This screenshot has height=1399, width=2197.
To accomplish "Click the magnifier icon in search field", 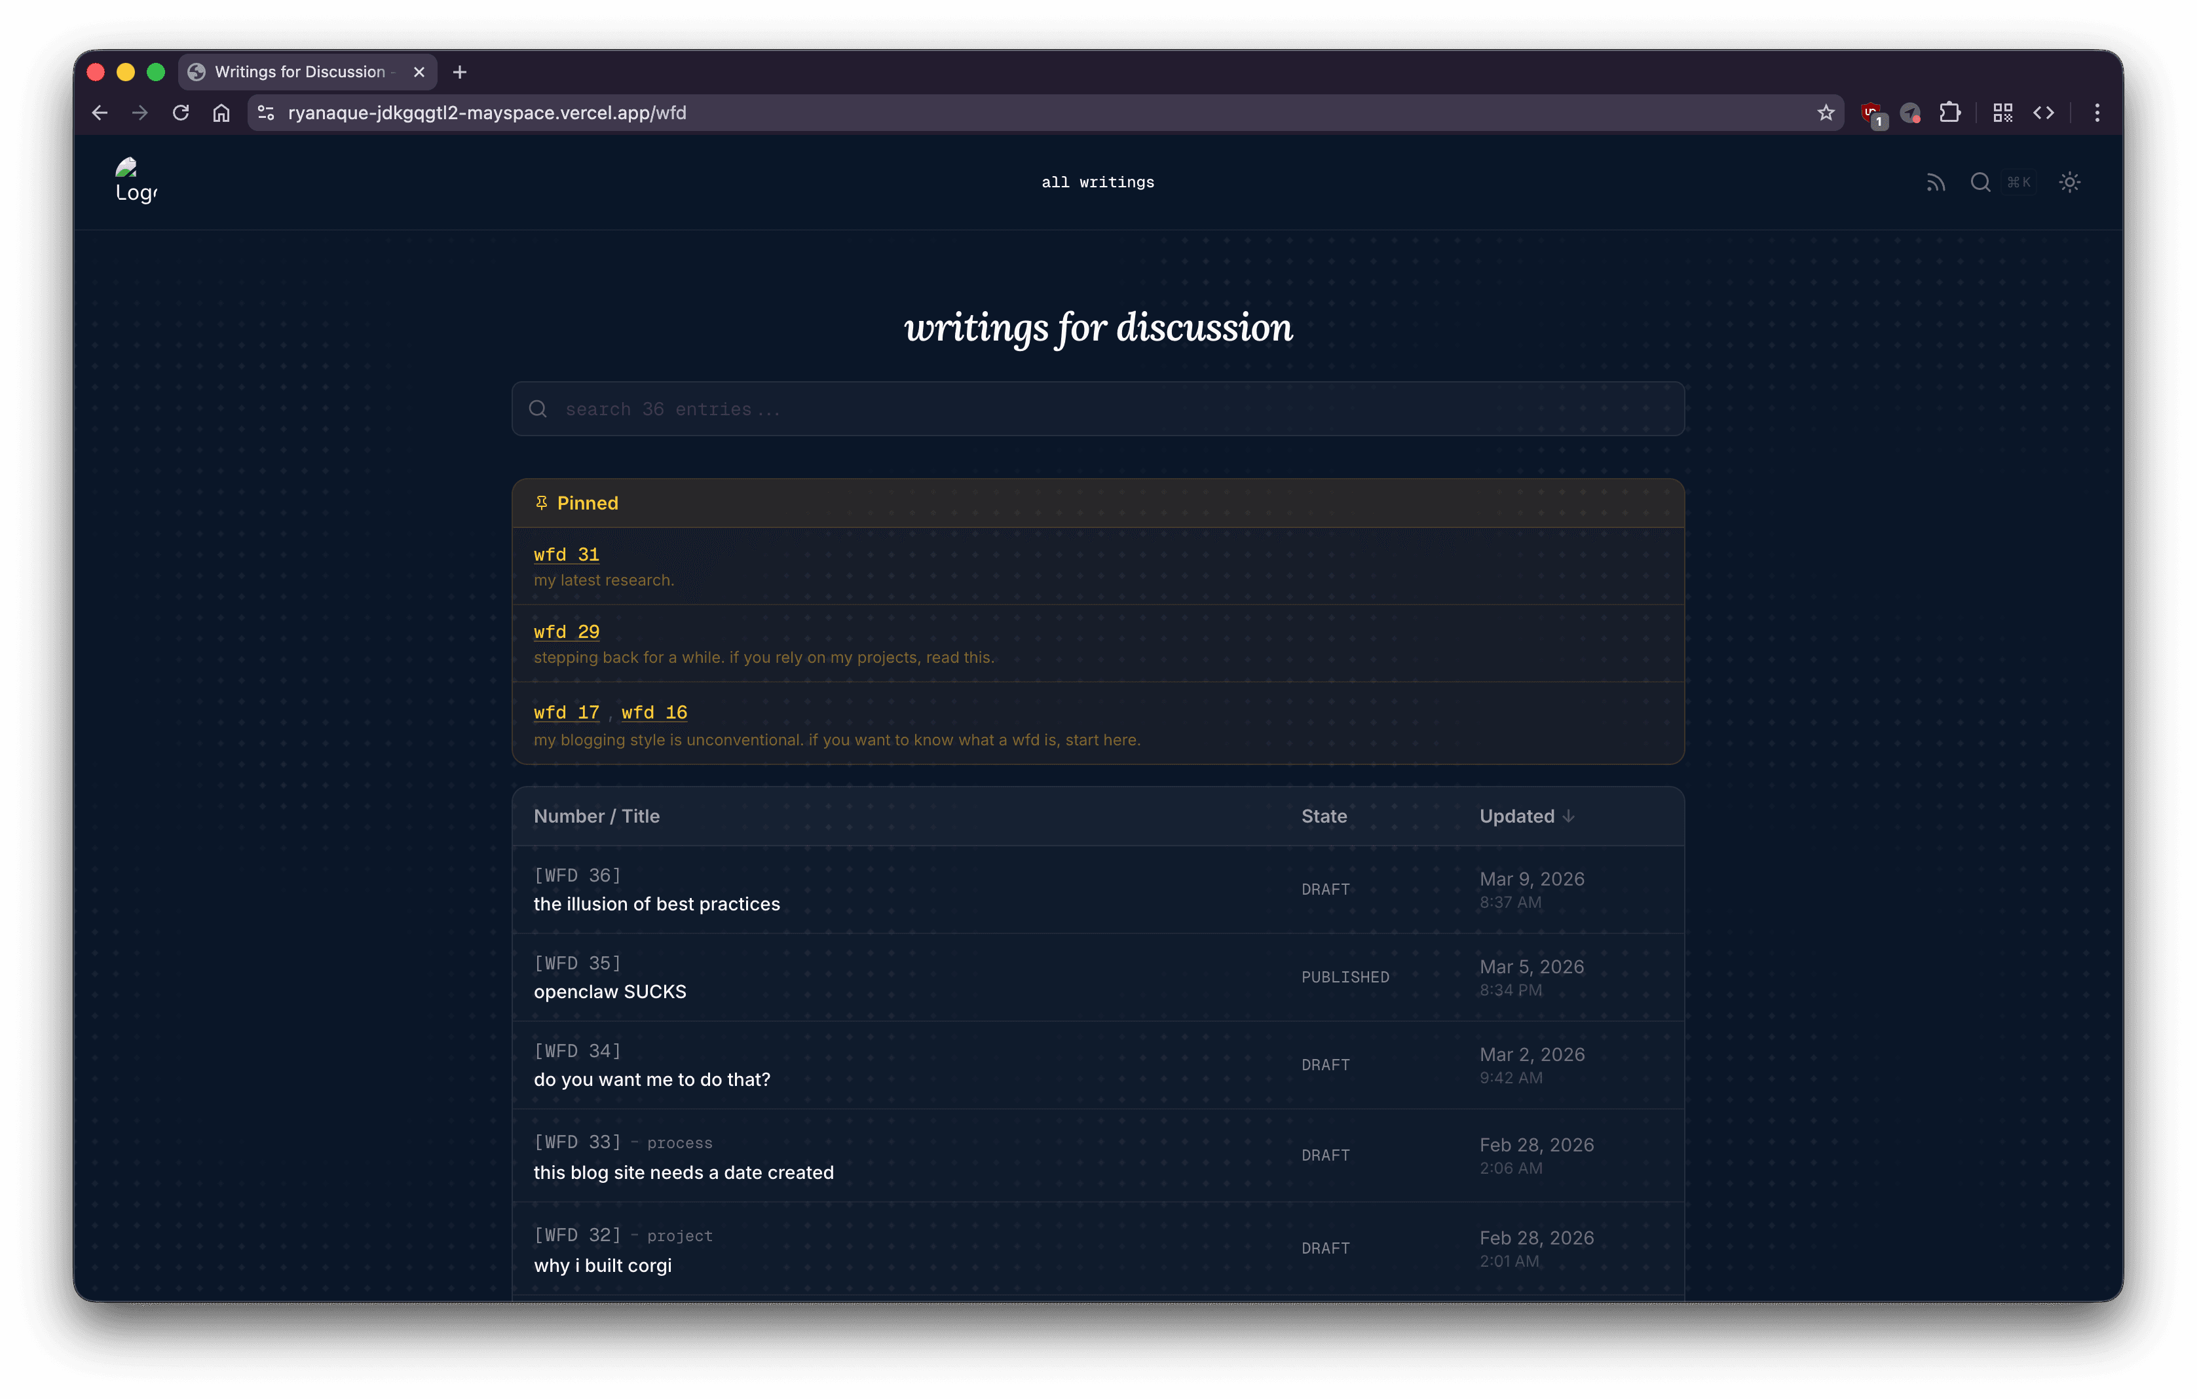I will (538, 409).
